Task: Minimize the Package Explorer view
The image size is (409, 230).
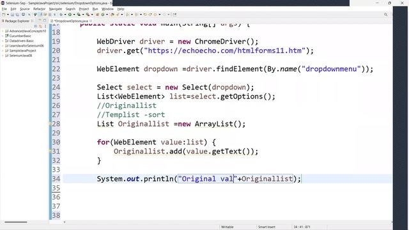Action: point(40,20)
